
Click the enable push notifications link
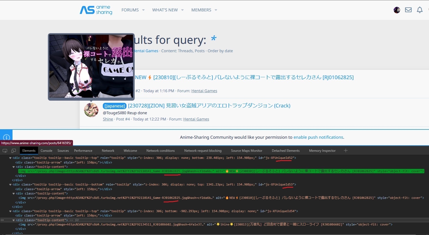pos(318,137)
